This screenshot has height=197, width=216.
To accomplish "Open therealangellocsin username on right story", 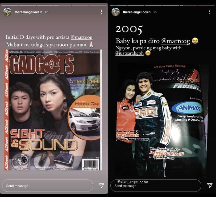I will 137,12.
